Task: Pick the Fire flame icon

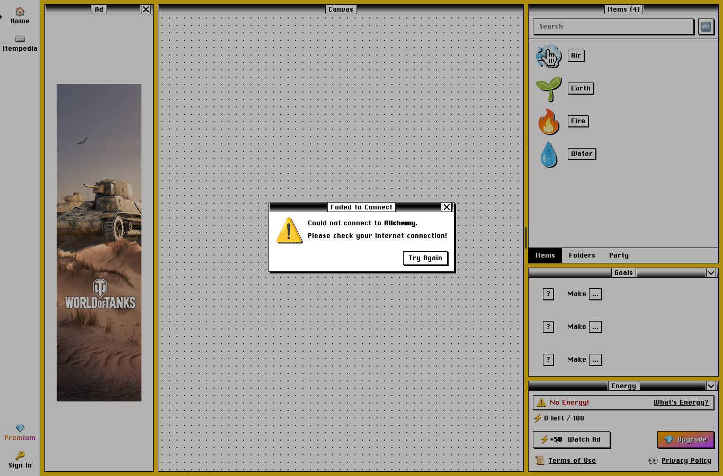Action: click(x=549, y=122)
